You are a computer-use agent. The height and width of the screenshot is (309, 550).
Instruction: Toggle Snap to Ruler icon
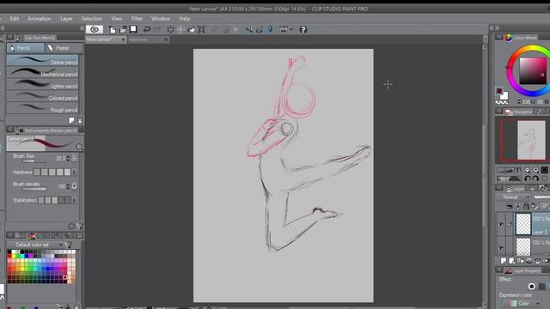point(249,30)
